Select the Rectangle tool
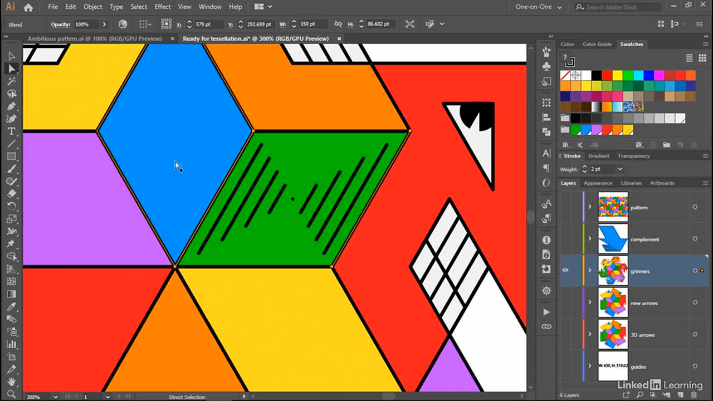 [11, 157]
